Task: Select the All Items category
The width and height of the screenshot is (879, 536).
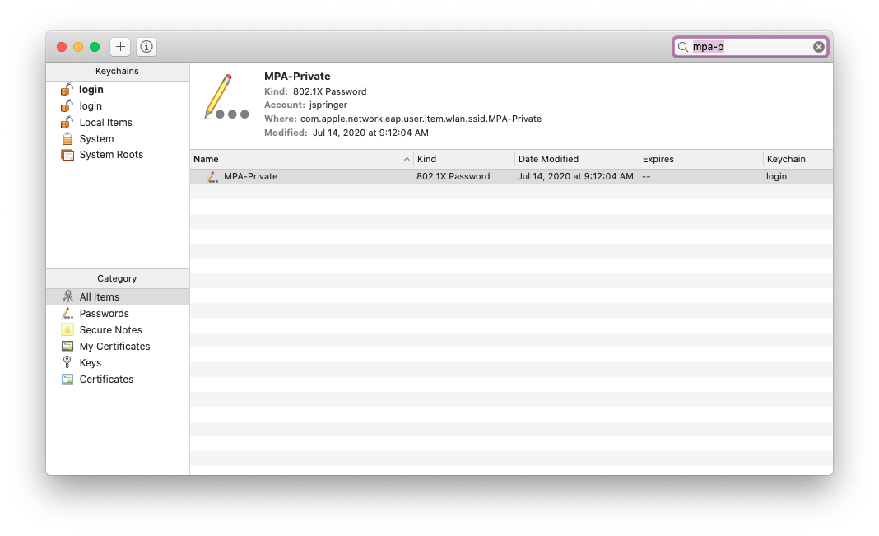Action: click(100, 296)
